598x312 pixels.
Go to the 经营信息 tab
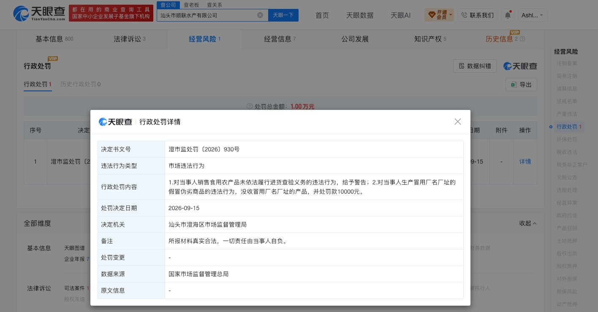coord(280,39)
